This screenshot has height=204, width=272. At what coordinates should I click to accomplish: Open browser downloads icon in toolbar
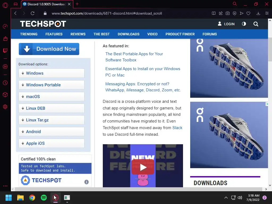258,13
